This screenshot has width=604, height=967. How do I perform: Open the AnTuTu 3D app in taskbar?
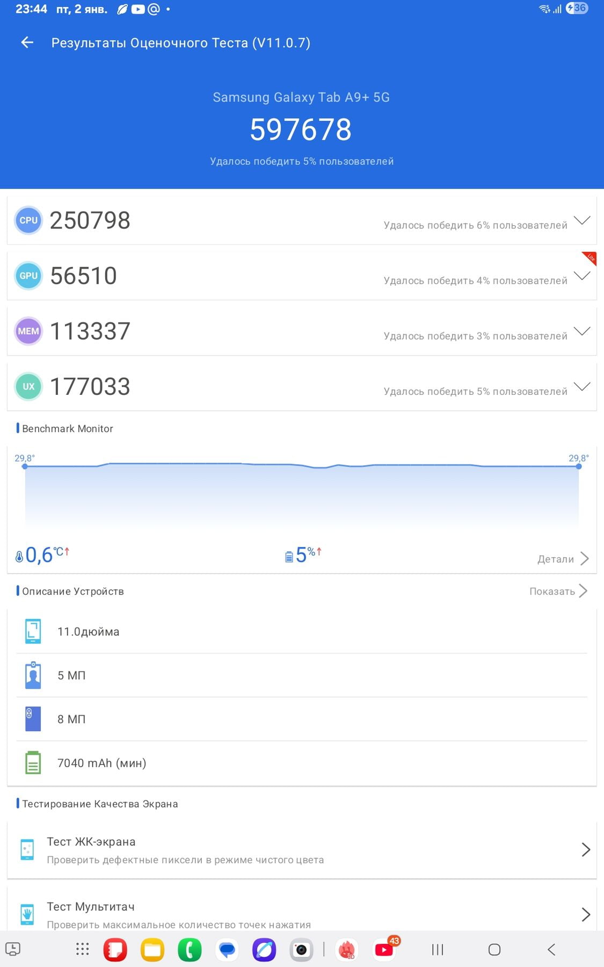[x=347, y=950]
